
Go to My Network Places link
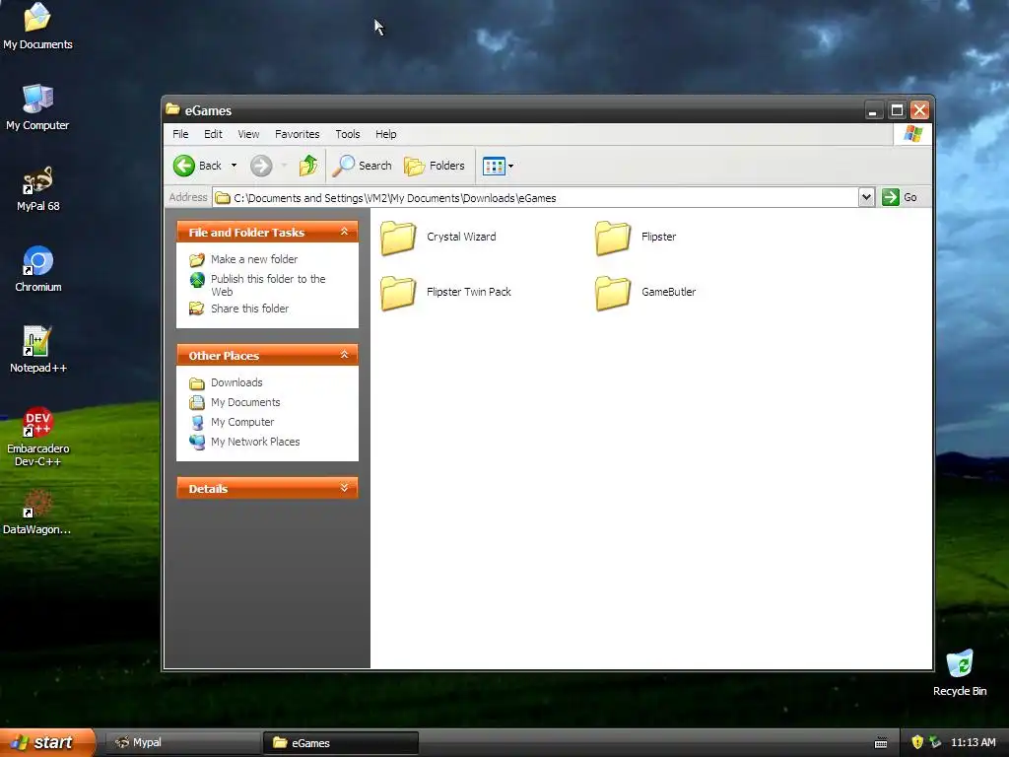255,443
